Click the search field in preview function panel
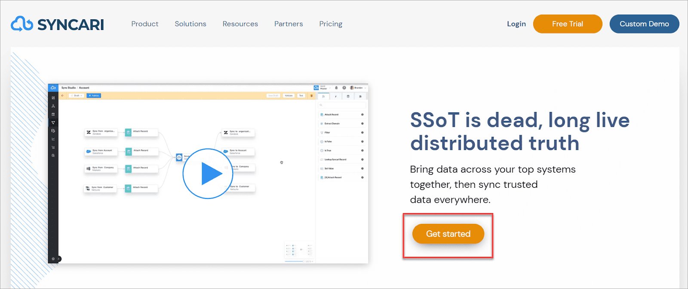 coord(342,105)
